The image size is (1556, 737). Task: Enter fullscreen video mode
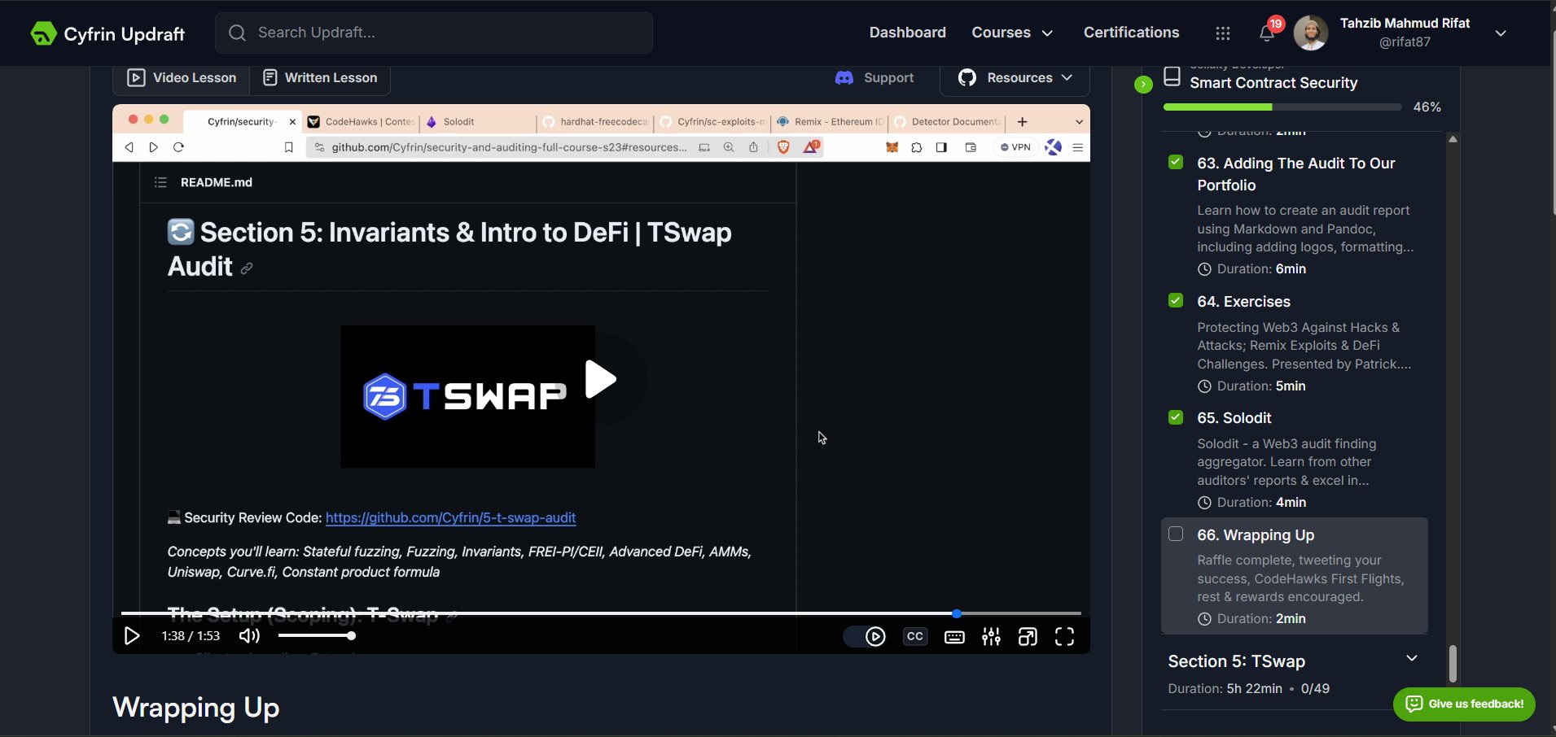[1064, 637]
